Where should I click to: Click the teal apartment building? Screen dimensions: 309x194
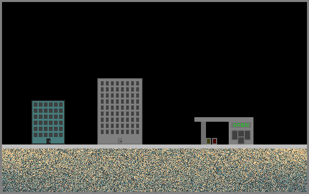pos(48,122)
